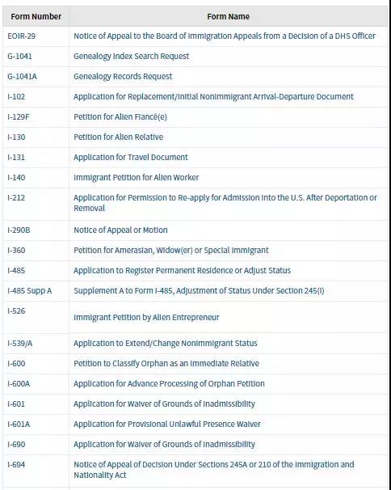Click Application to Register Permanent Residence link
This screenshot has width=391, height=490.
[x=182, y=271]
